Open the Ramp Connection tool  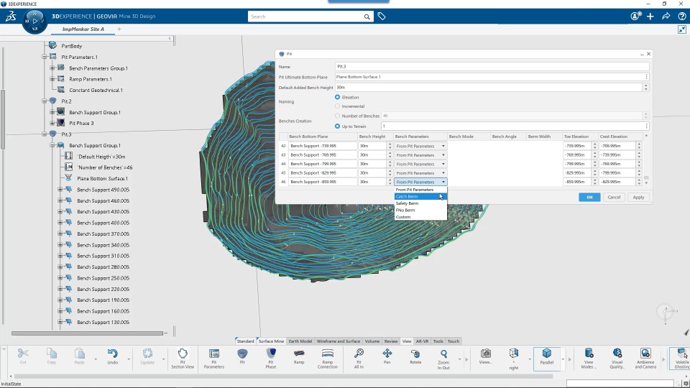[x=328, y=359]
